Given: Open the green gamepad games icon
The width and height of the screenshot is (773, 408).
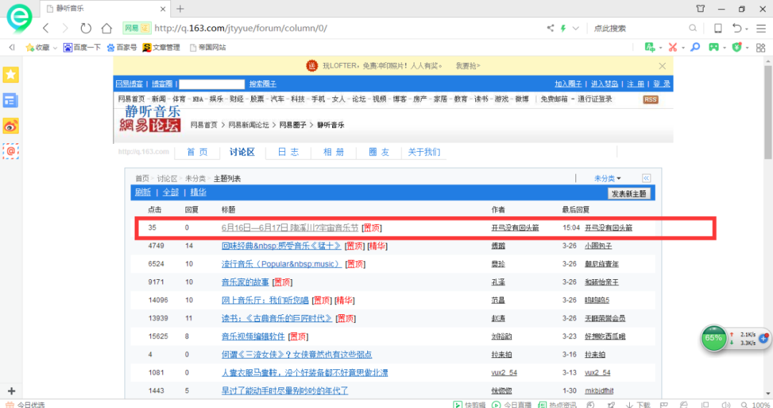Looking at the screenshot, I should coord(714,47).
